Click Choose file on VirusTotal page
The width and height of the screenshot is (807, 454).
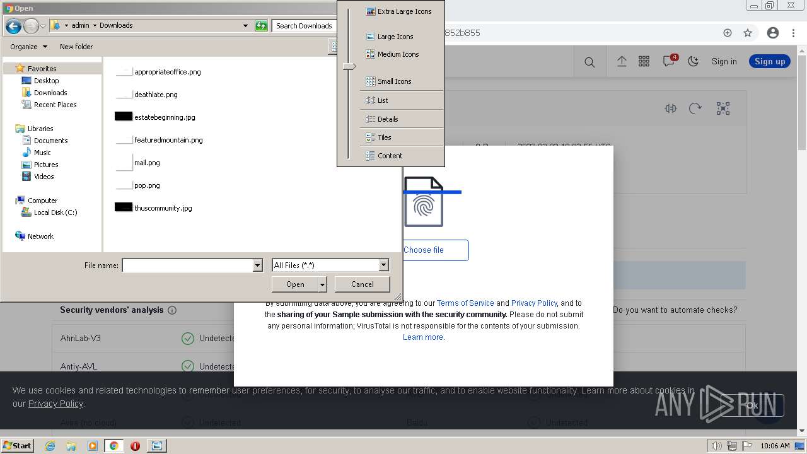tap(424, 250)
